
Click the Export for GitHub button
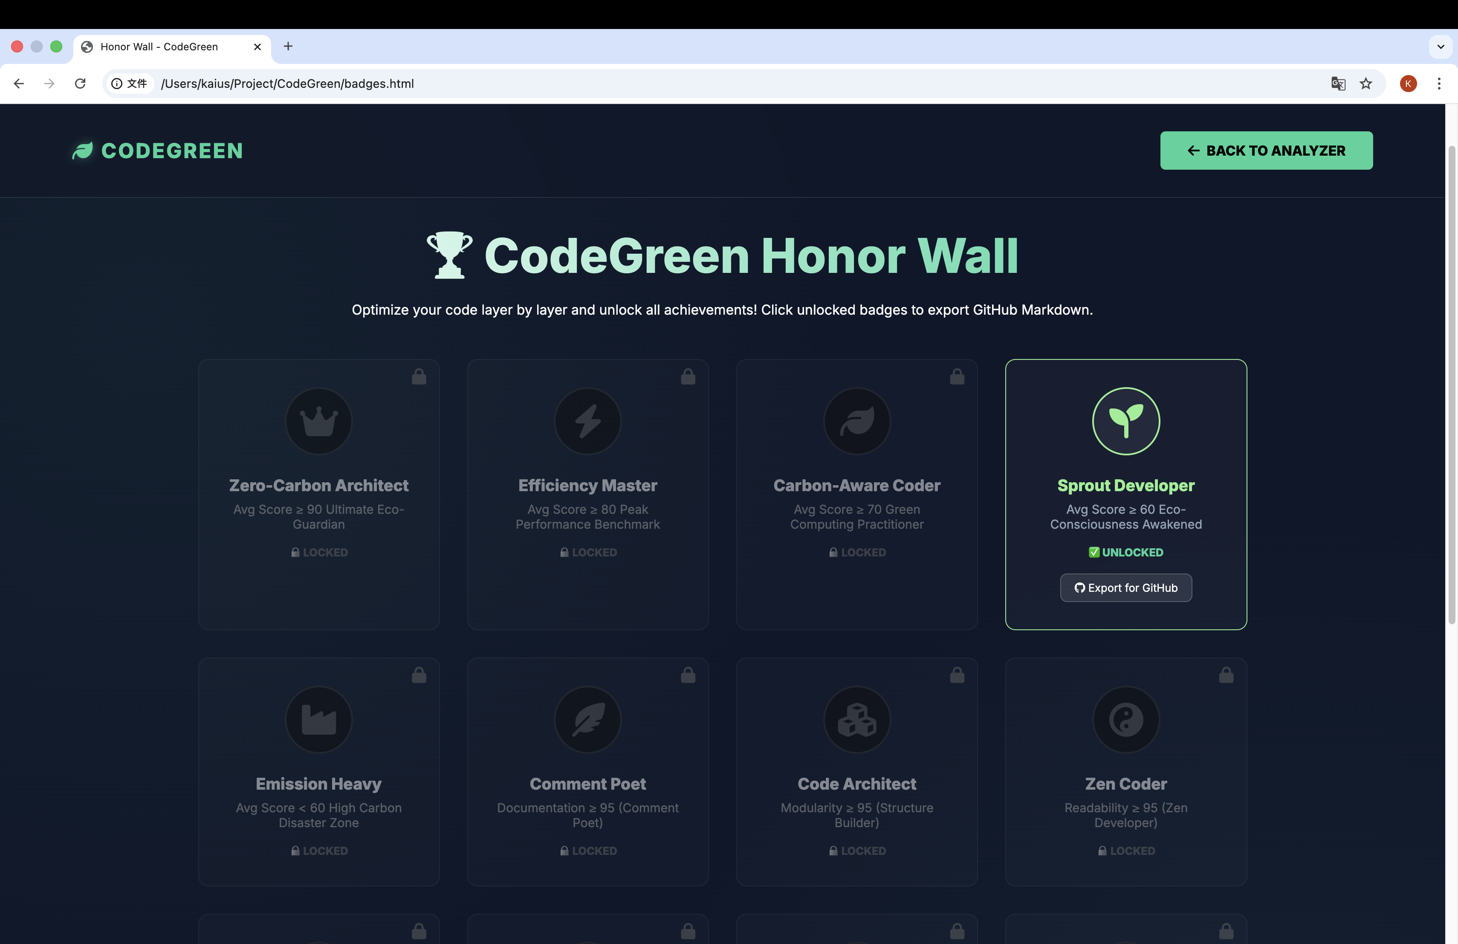(x=1125, y=588)
